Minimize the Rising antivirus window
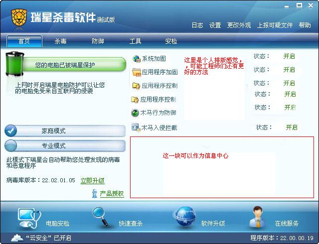 [287, 6]
